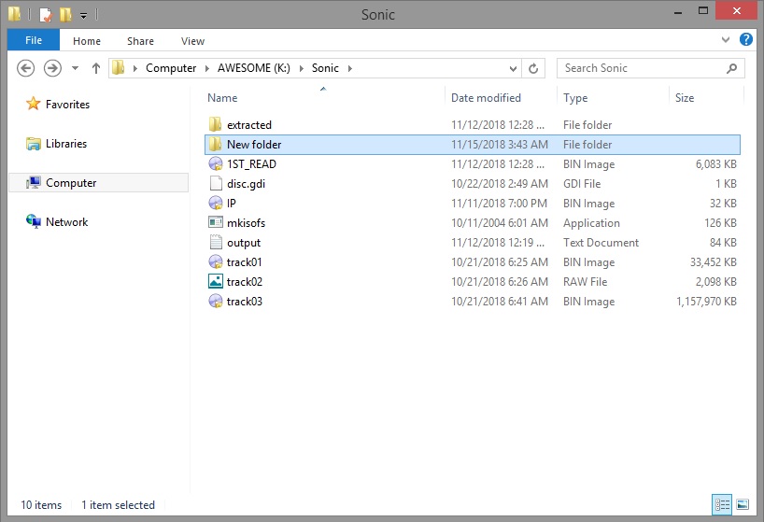Open recent locations dropdown arrow

point(75,68)
